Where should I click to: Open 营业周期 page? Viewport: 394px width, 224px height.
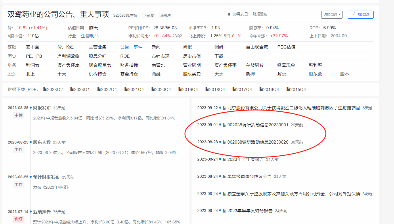point(192,65)
